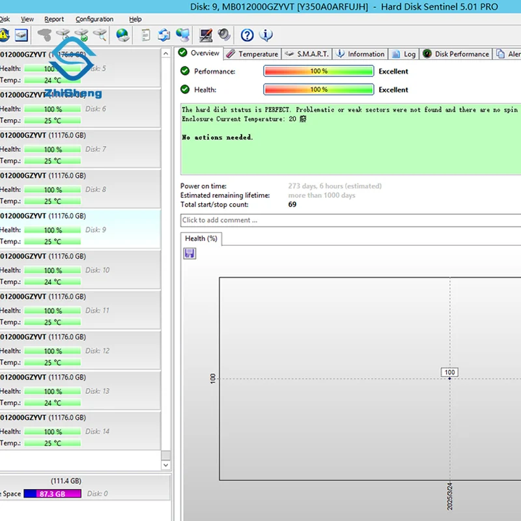This screenshot has height=521, width=521.
Task: Click the start/stop count value 69
Action: tap(292, 204)
